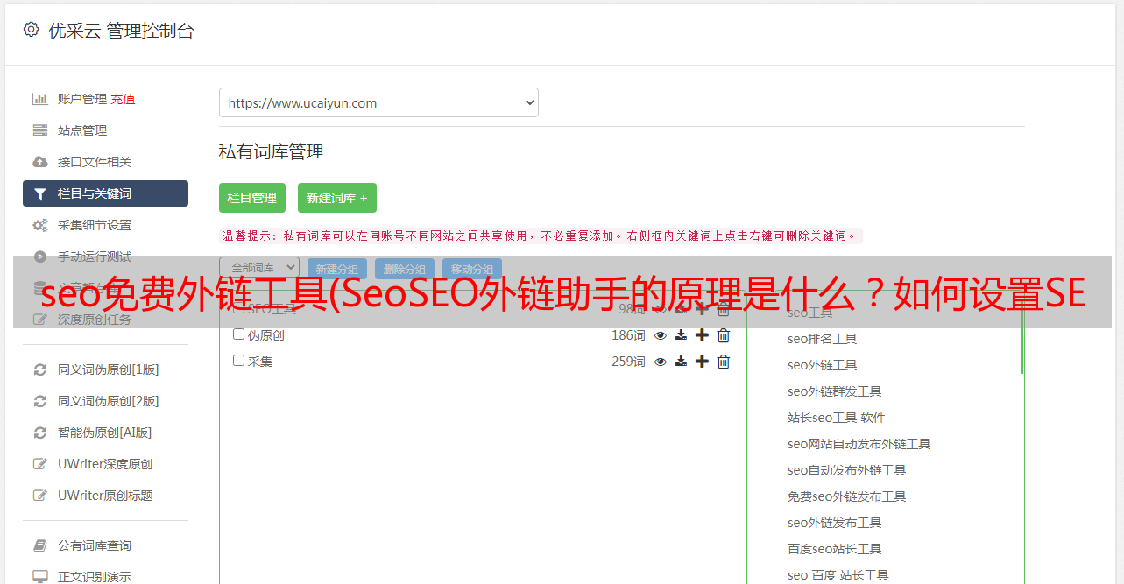
Task: Toggle the eye icon for 采集 library
Action: (661, 362)
